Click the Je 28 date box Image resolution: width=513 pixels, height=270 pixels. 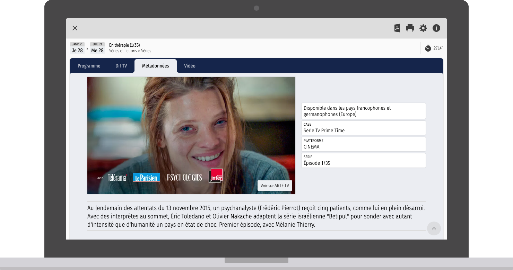(x=77, y=48)
